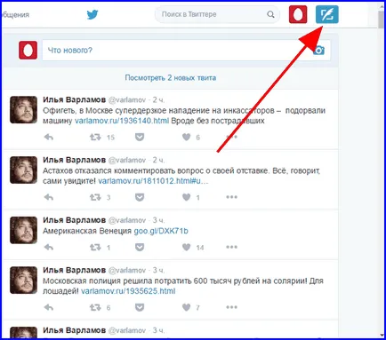The image size is (386, 340).
Task: Click author avatar on Астахов tweet
Action: (23, 170)
